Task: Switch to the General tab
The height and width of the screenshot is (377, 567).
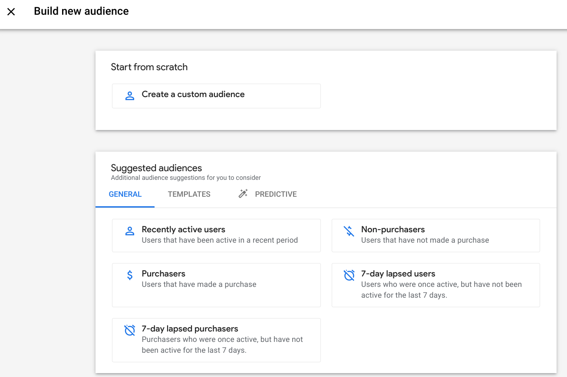Action: (125, 194)
